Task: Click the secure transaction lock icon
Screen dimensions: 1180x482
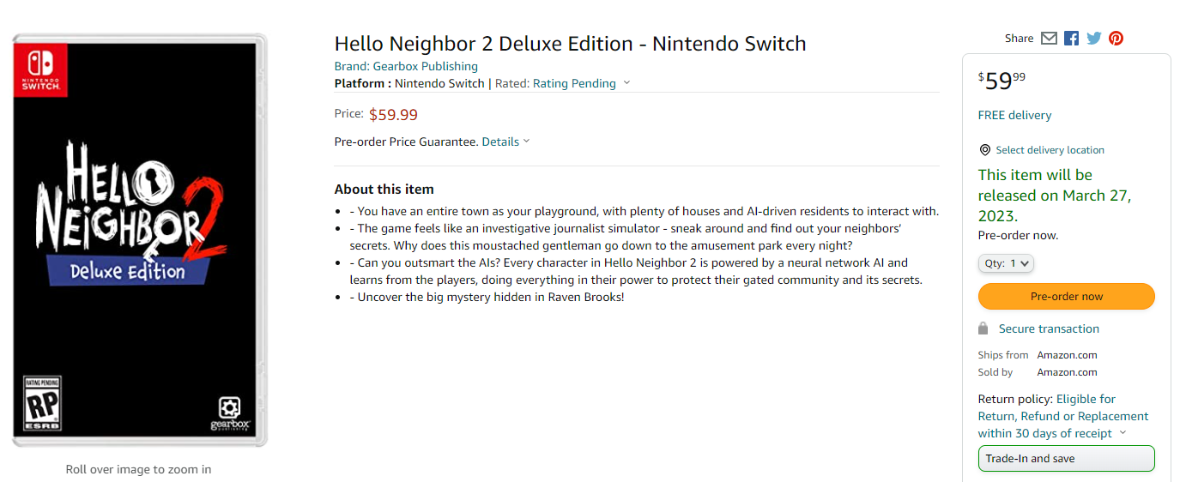Action: (x=983, y=329)
